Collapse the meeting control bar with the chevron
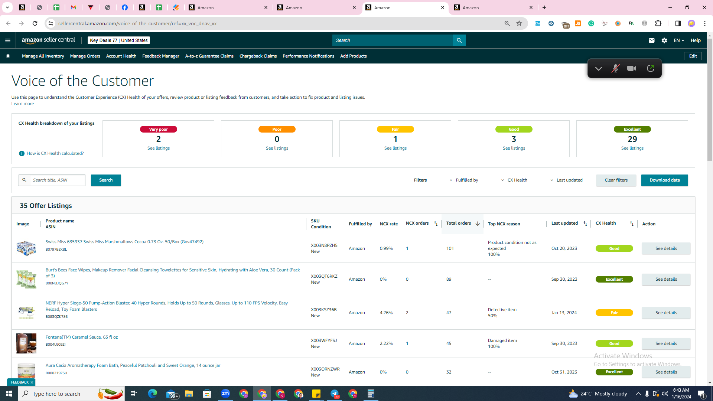The width and height of the screenshot is (713, 401). tap(598, 68)
